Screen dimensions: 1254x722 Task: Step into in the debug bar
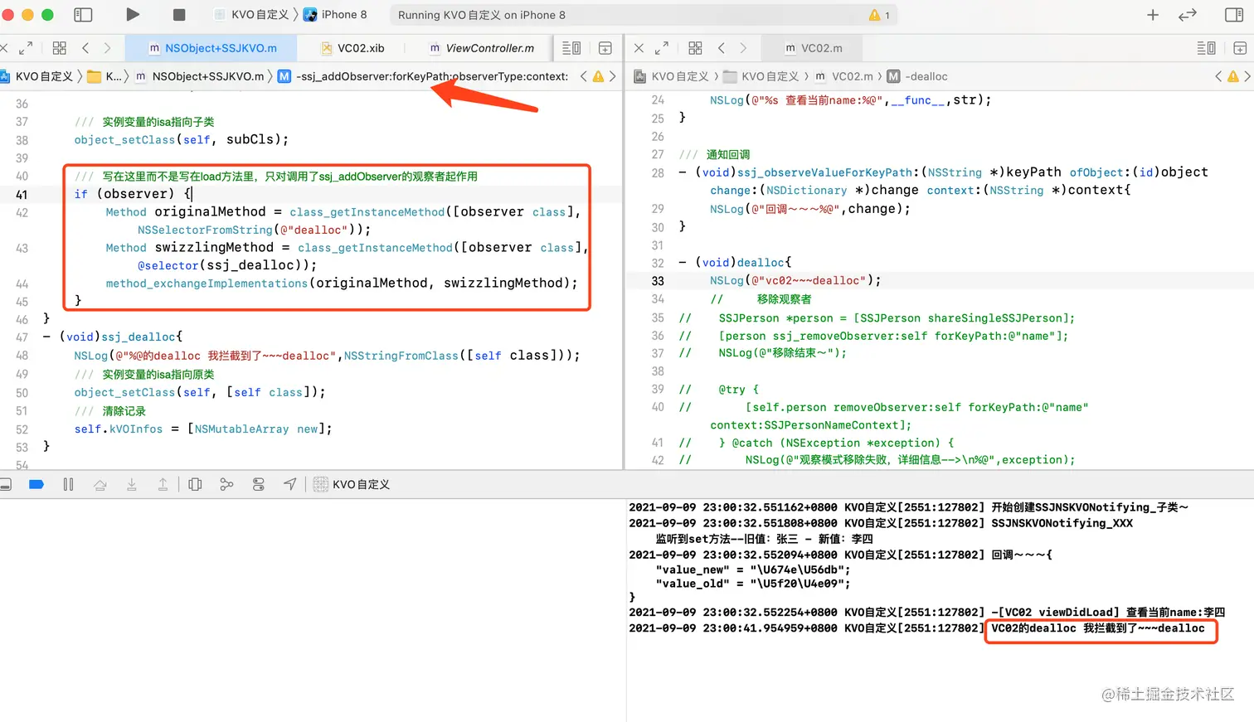tap(131, 484)
